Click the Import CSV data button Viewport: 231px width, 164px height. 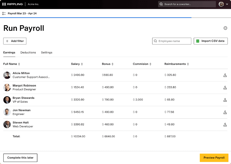pyautogui.click(x=211, y=41)
